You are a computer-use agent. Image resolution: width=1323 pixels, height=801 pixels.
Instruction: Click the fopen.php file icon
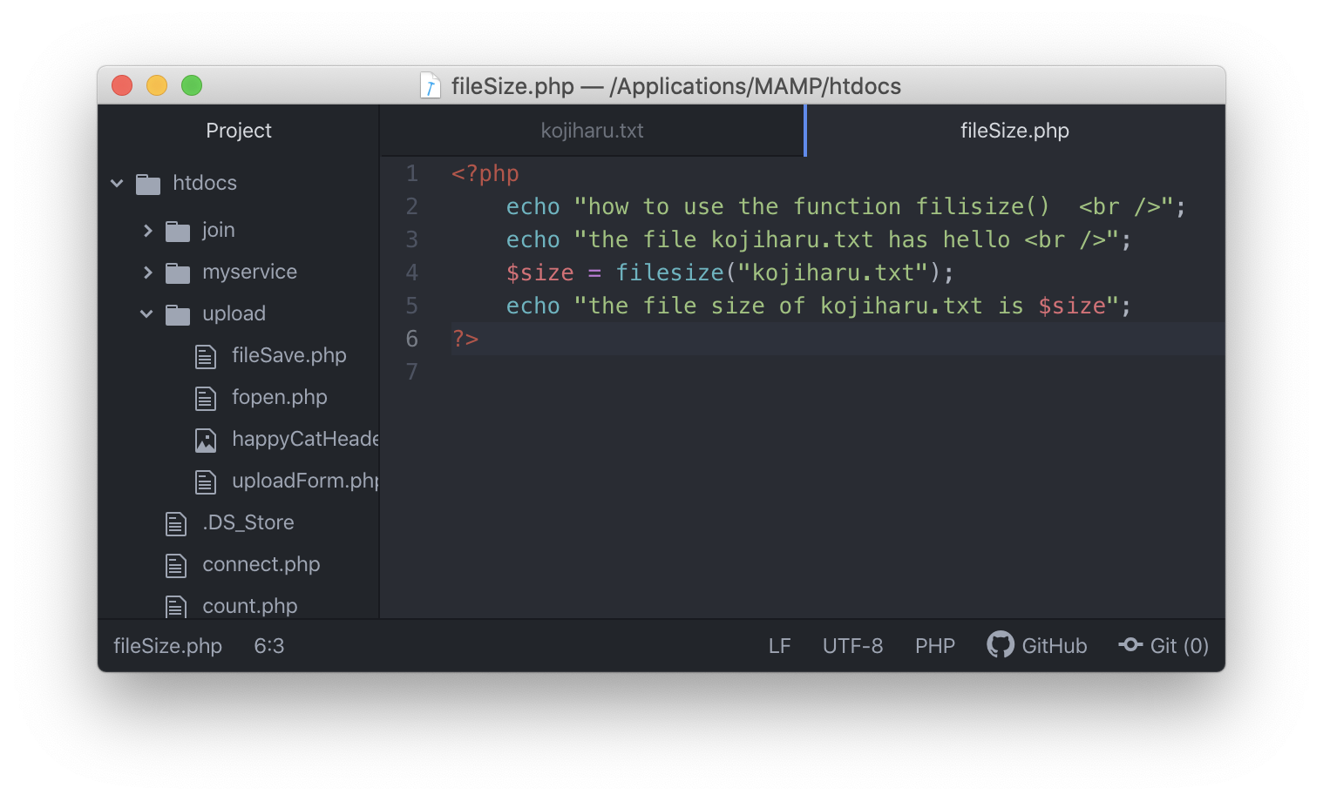[206, 398]
